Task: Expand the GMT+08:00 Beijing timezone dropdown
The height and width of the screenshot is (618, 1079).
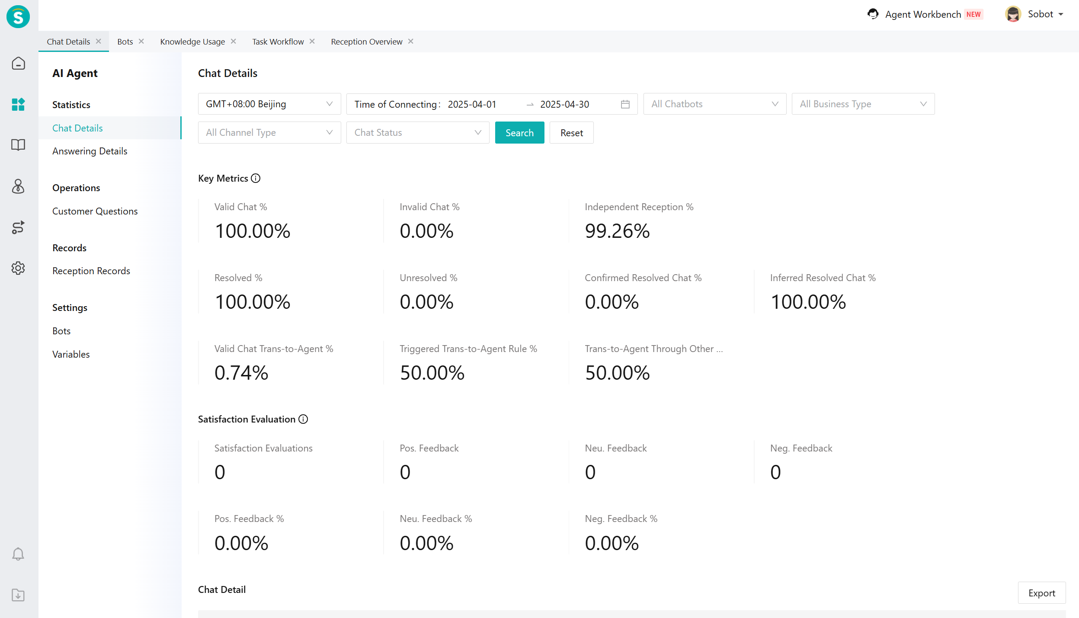Action: click(x=269, y=104)
